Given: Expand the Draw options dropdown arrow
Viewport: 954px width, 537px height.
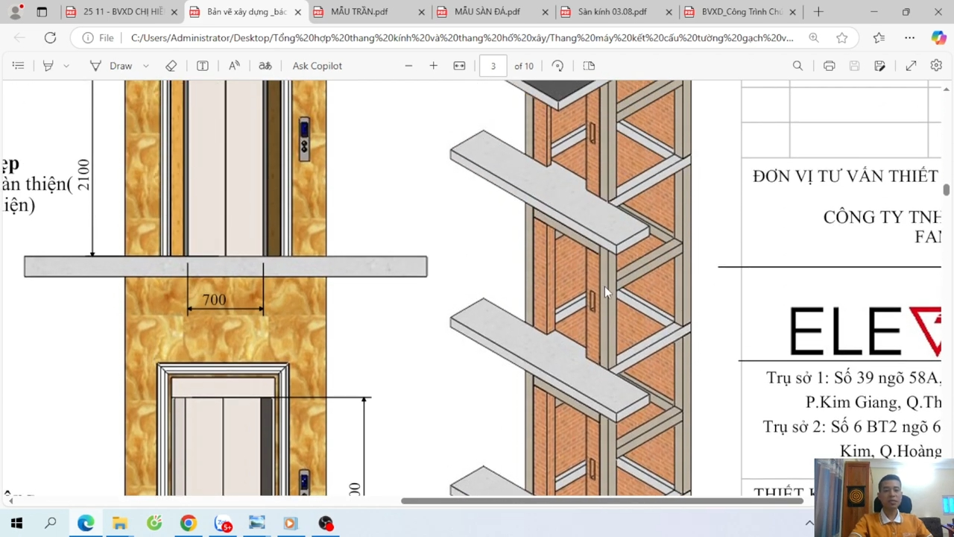Looking at the screenshot, I should 146,66.
